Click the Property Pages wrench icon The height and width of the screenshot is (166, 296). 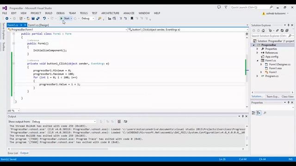(265, 113)
